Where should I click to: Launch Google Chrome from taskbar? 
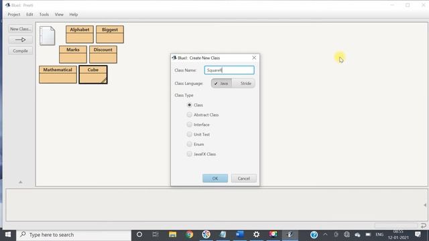click(x=189, y=234)
